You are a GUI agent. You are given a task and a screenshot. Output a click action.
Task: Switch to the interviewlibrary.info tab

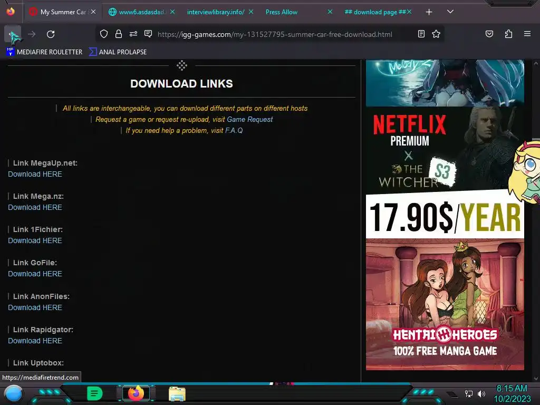point(216,12)
